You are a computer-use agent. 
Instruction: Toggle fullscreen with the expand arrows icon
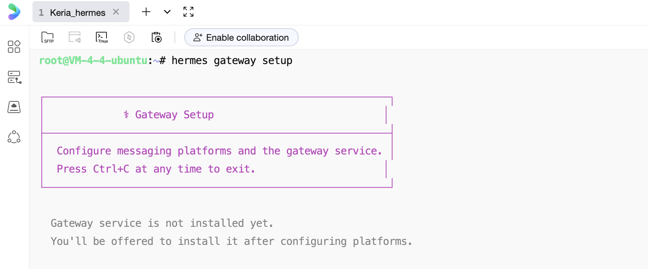click(188, 12)
